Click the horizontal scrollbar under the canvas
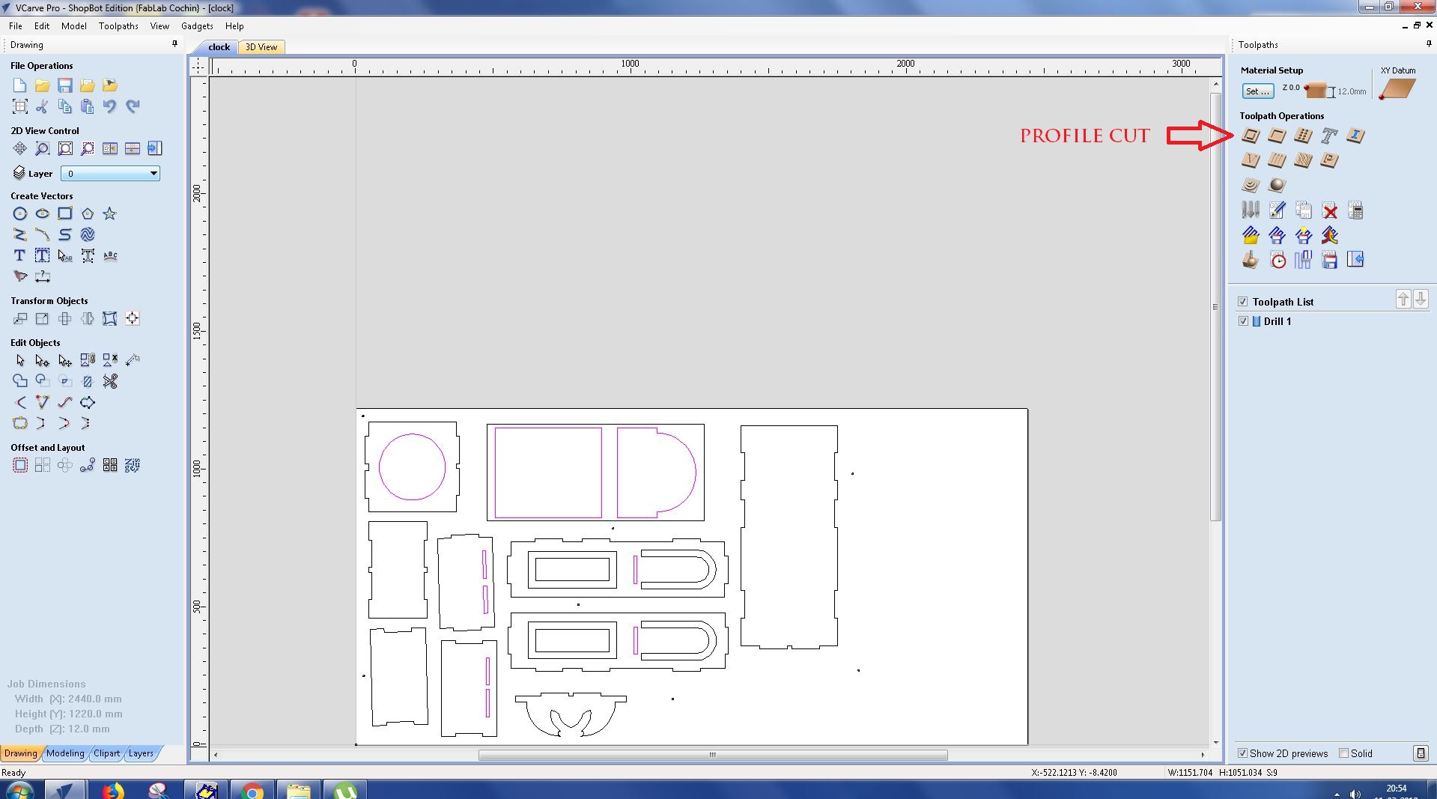This screenshot has height=799, width=1437. [712, 755]
